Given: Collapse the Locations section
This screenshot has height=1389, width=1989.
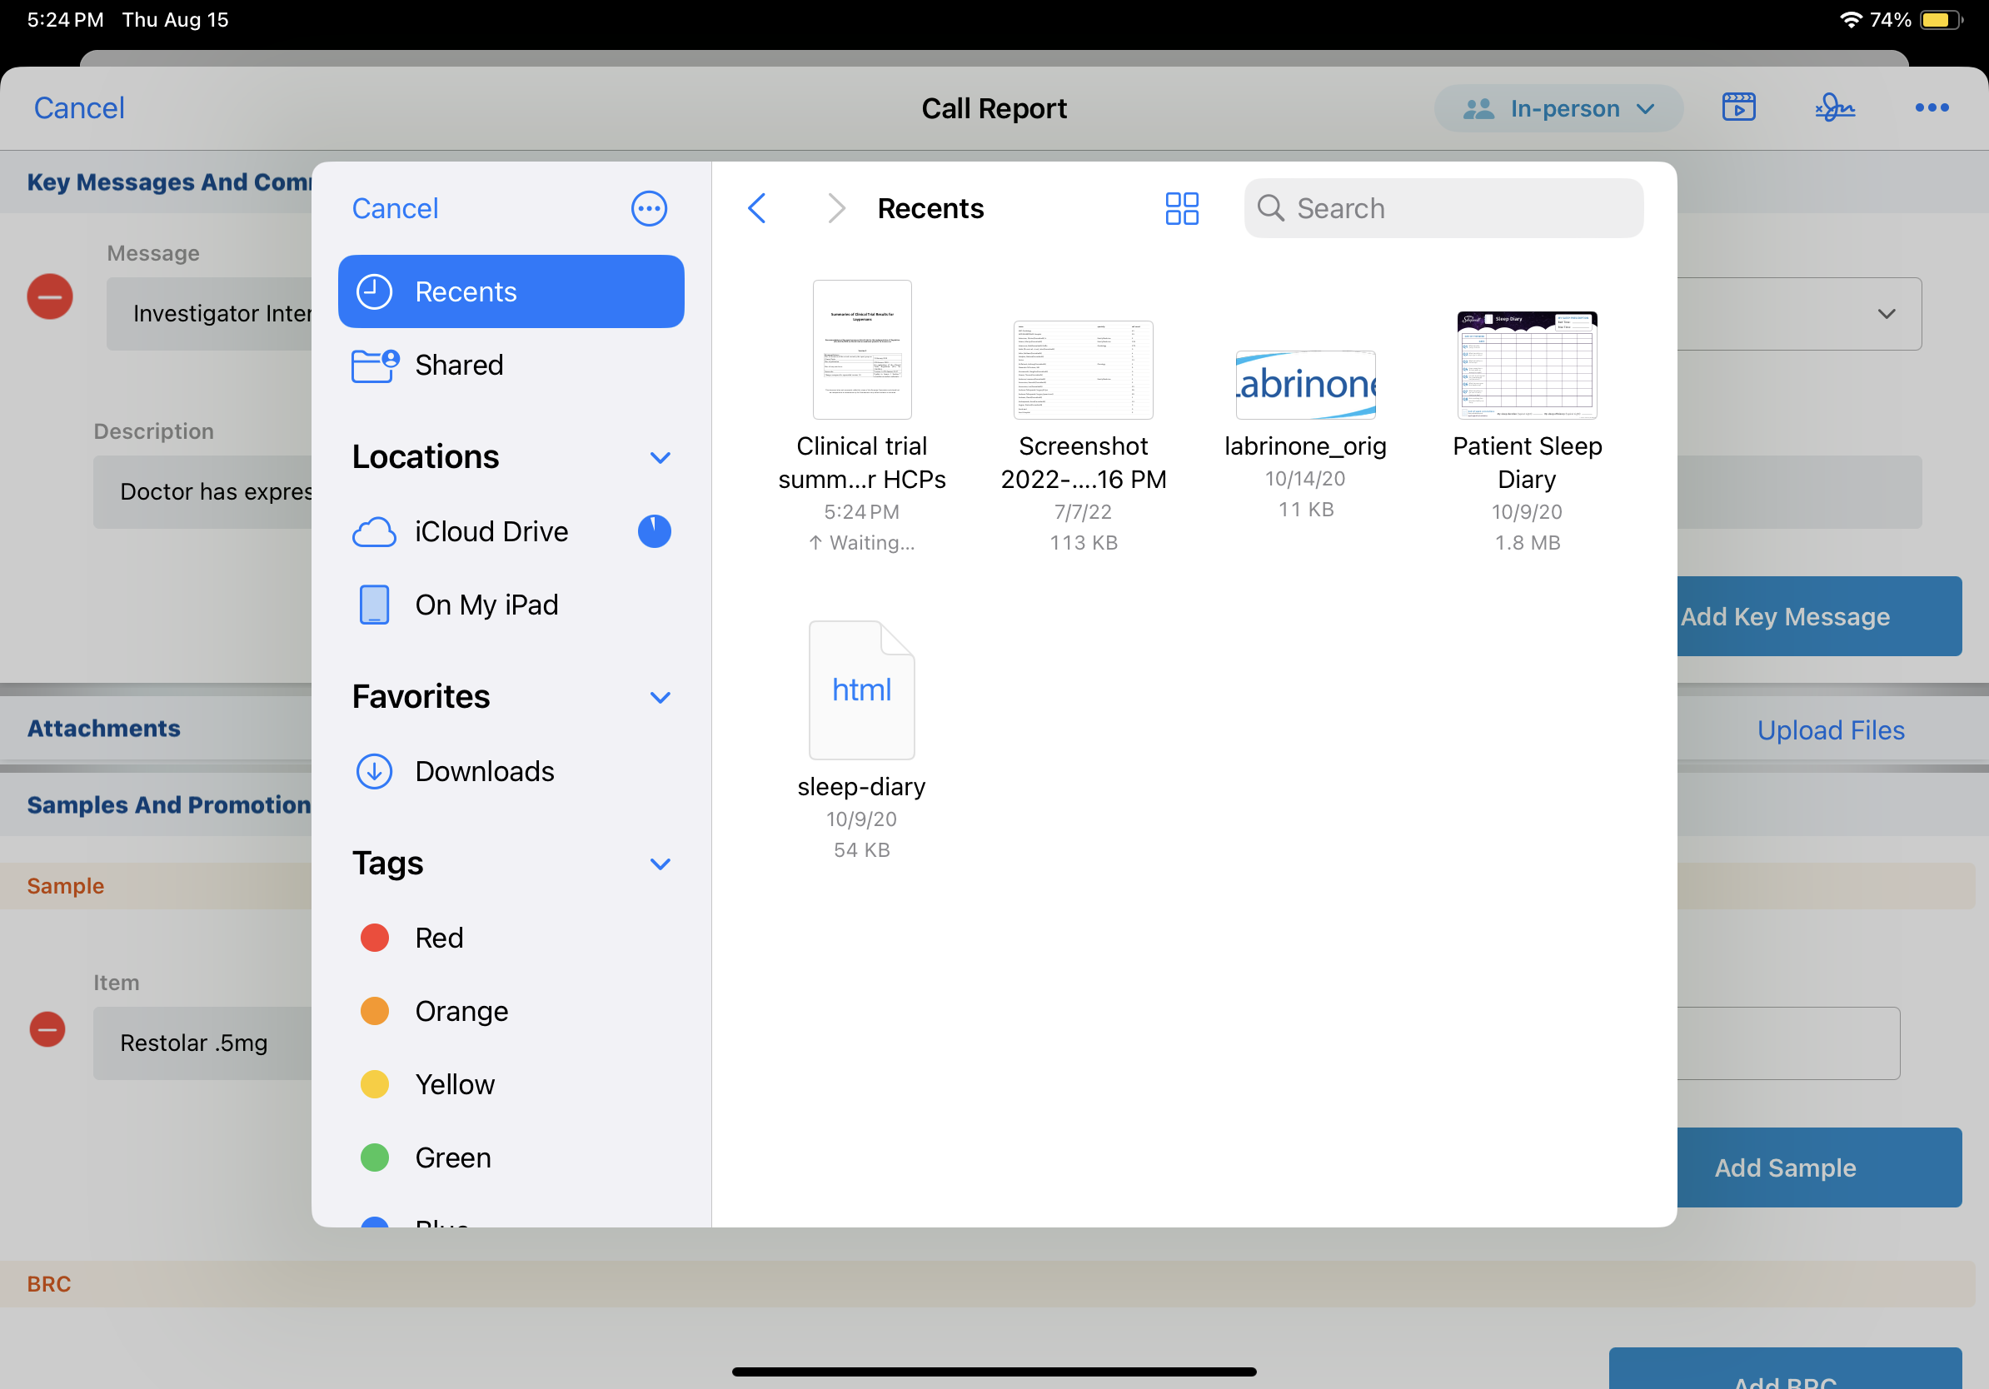Looking at the screenshot, I should tap(661, 457).
